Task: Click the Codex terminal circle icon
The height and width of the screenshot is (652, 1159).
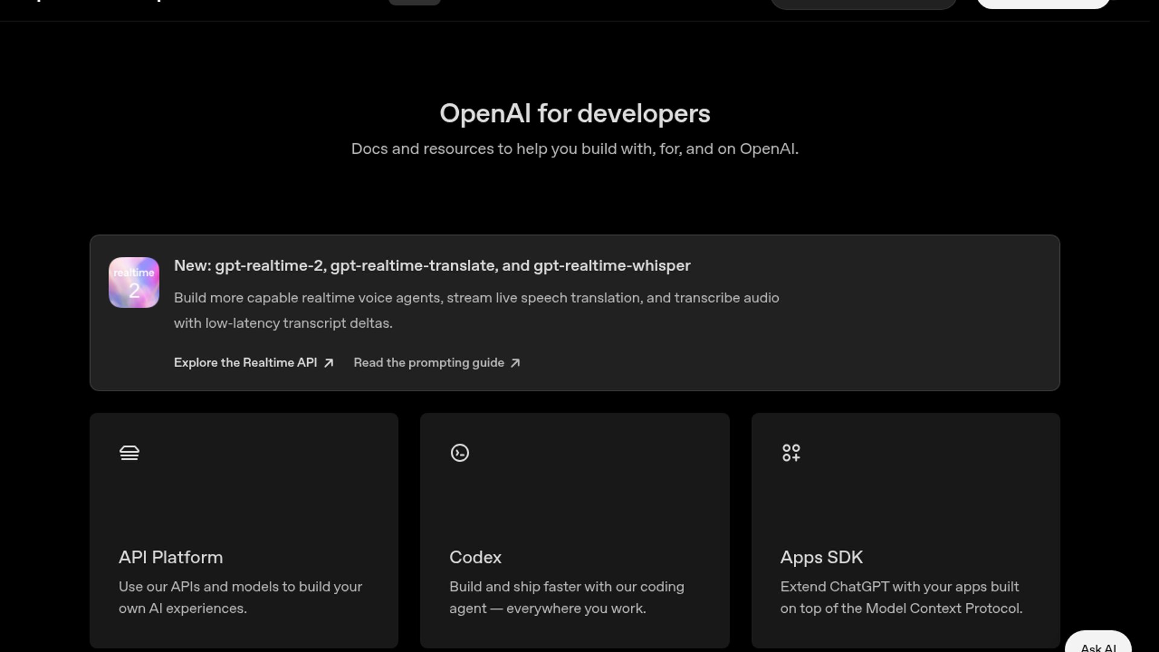Action: [x=460, y=453]
